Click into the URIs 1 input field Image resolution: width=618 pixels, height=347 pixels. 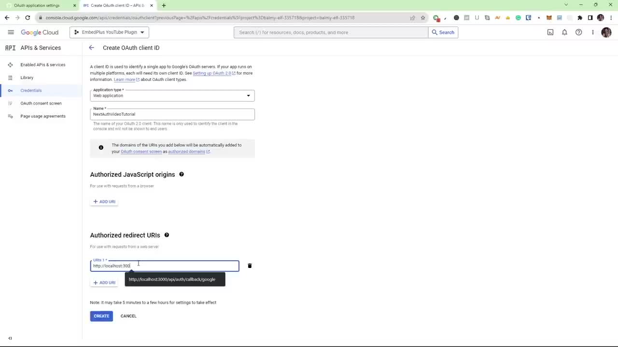pyautogui.click(x=165, y=266)
